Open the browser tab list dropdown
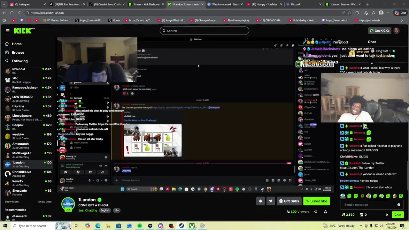409x230 pixels. coord(4,4)
